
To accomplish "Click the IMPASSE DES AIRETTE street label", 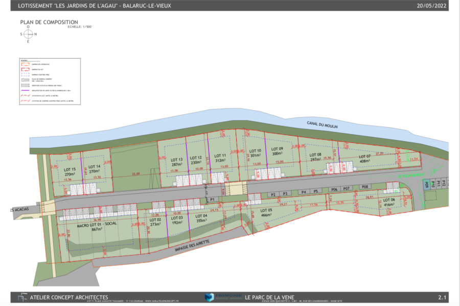I will 192,246.
